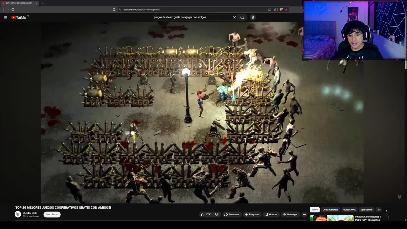Select the De tu búsqueda chip
407x229 pixels.
tap(330, 210)
